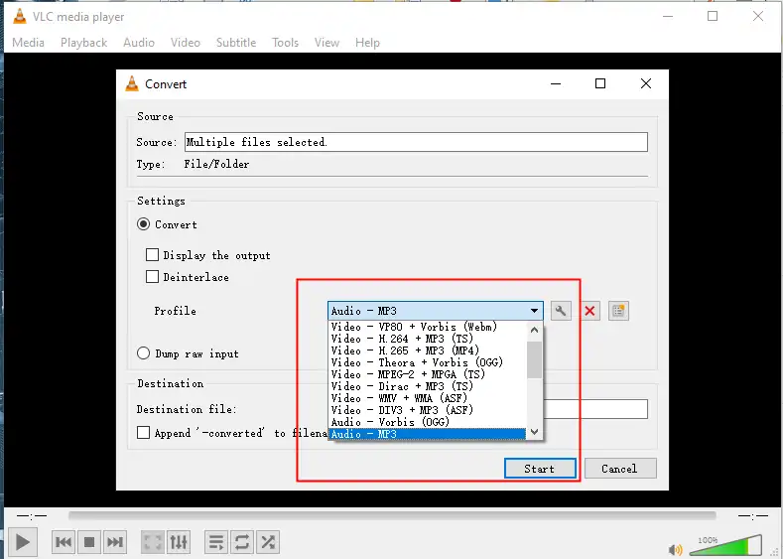Screen dimensions: 783x559
Task: Toggle fullscreen video mode icon
Action: (x=153, y=542)
